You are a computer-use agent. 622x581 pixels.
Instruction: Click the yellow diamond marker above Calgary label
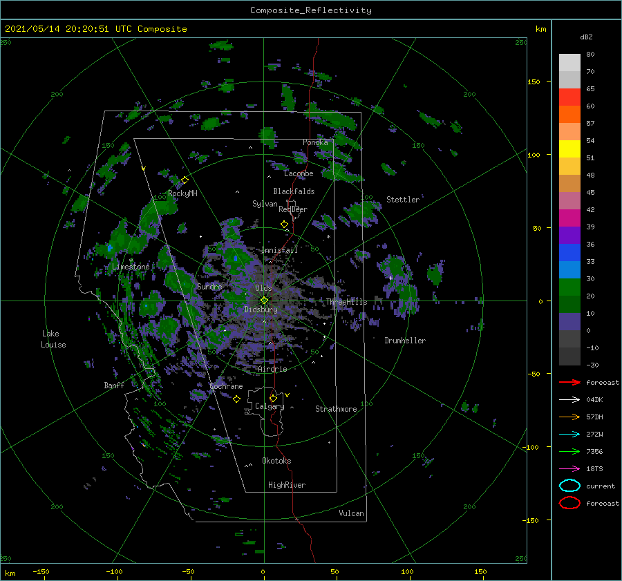tap(273, 398)
